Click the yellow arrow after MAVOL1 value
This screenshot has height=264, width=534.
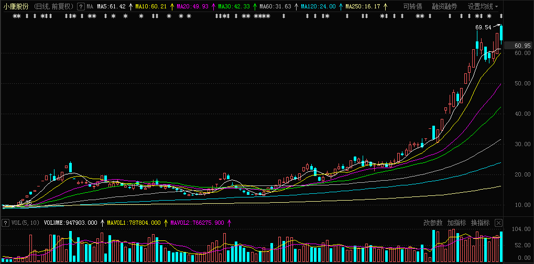[166, 223]
